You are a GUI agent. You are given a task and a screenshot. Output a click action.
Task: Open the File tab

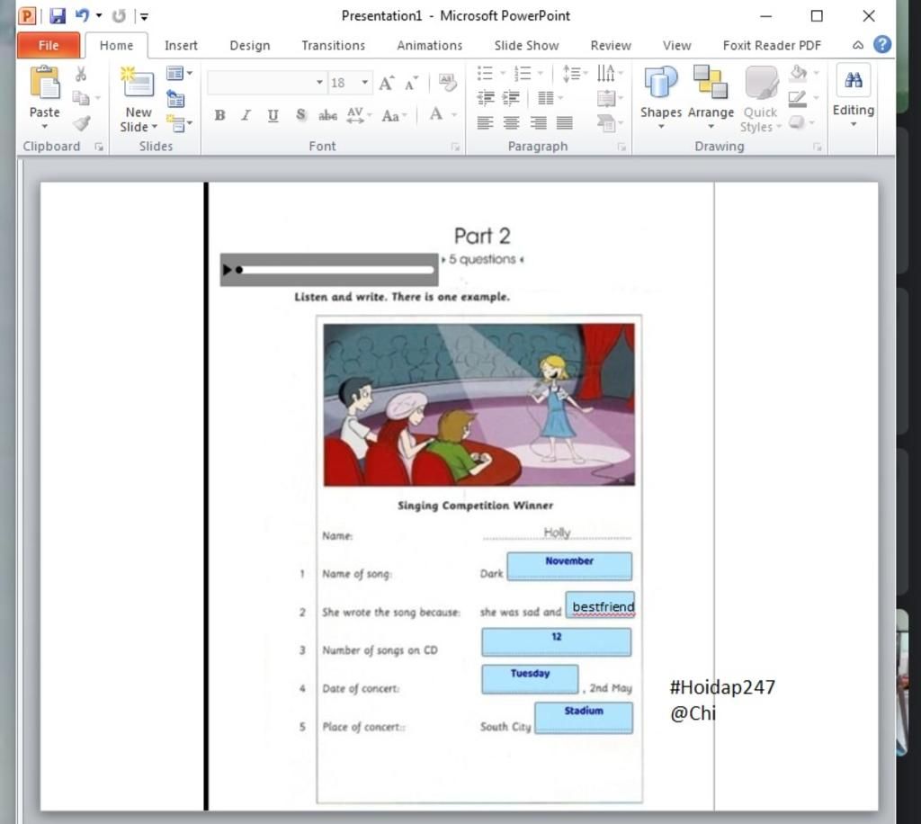tap(49, 45)
